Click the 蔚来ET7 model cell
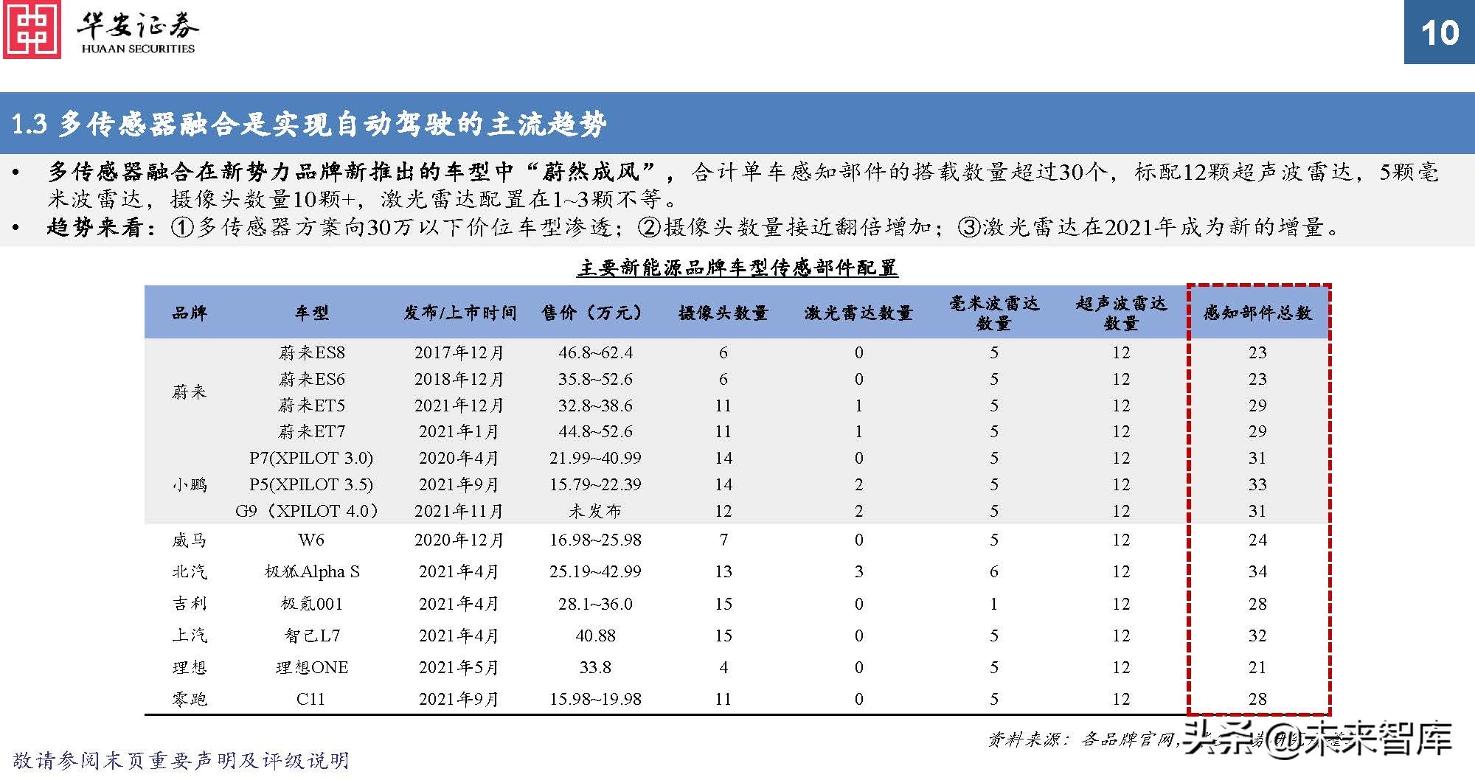Viewport: 1475px width, 780px height. coord(311,431)
